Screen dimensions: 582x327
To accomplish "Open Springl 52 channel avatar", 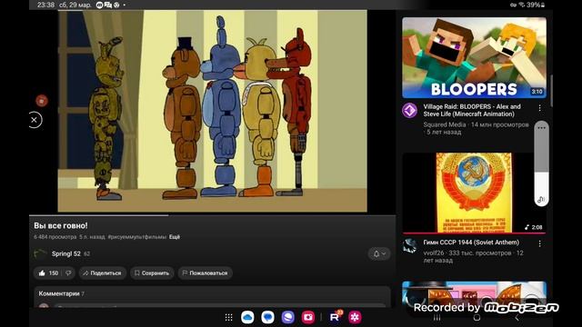I will (40, 253).
